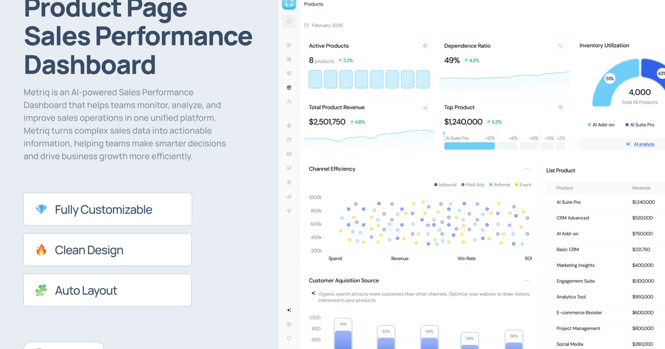665x349 pixels.
Task: Toggle the Paid Ads legend series
Action: coord(472,184)
